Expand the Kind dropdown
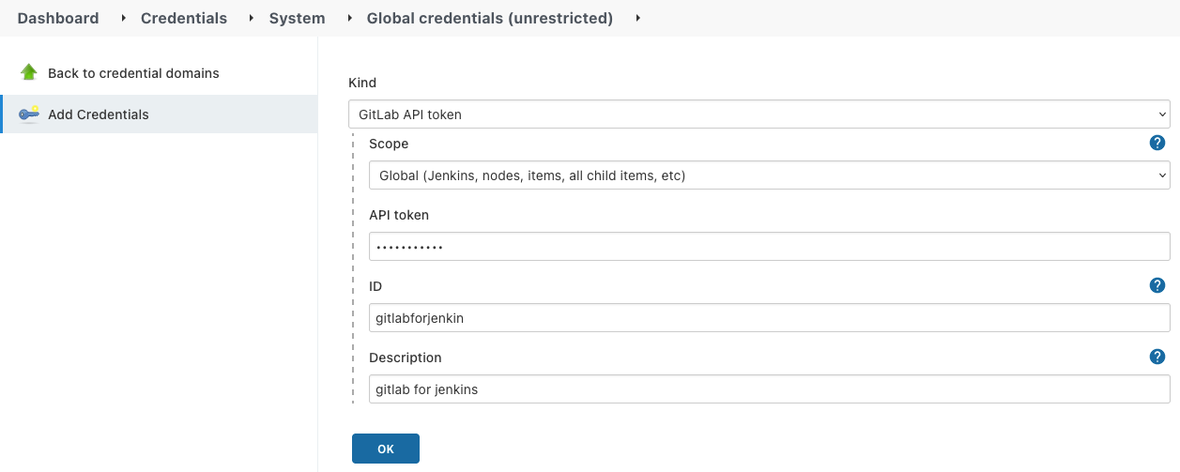Screen dimensions: 1180x472 (759, 114)
